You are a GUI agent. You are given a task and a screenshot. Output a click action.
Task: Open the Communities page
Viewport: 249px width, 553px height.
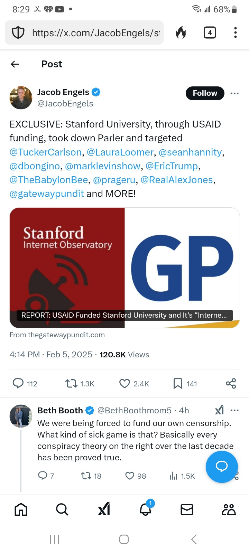(228, 509)
